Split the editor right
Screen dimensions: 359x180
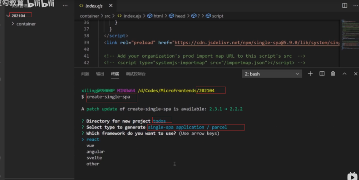pyautogui.click(x=345, y=6)
